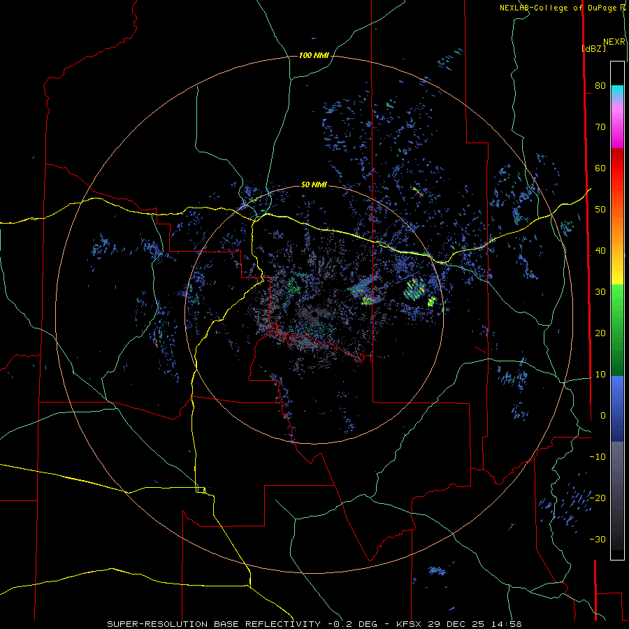Click the 70 value on the dBZ scale

(x=600, y=126)
